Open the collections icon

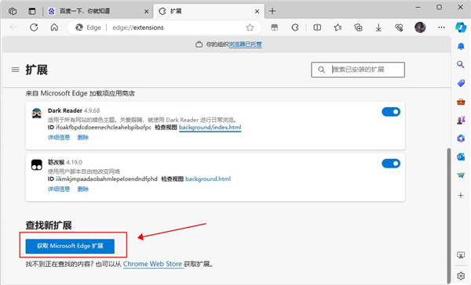(x=358, y=27)
